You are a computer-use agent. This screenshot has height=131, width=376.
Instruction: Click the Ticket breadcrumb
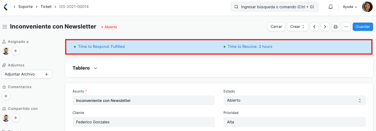tap(46, 7)
